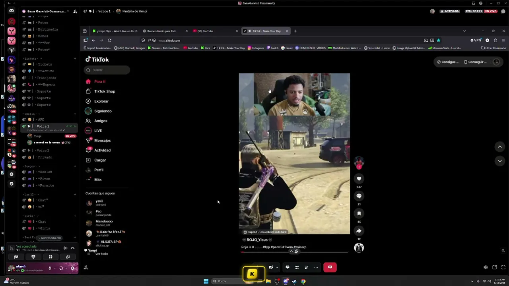Open a new browser tab
Image resolution: width=509 pixels, height=286 pixels.
pyautogui.click(x=295, y=31)
